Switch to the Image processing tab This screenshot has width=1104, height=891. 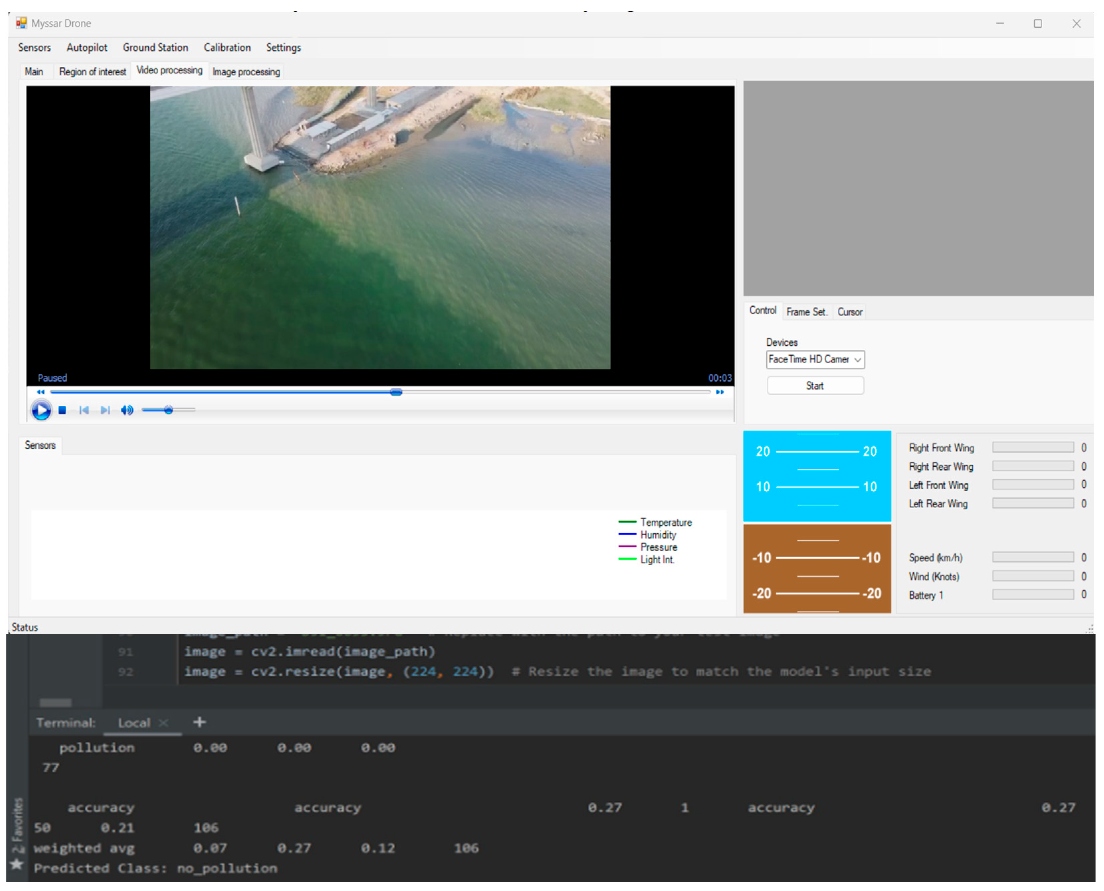tap(246, 72)
